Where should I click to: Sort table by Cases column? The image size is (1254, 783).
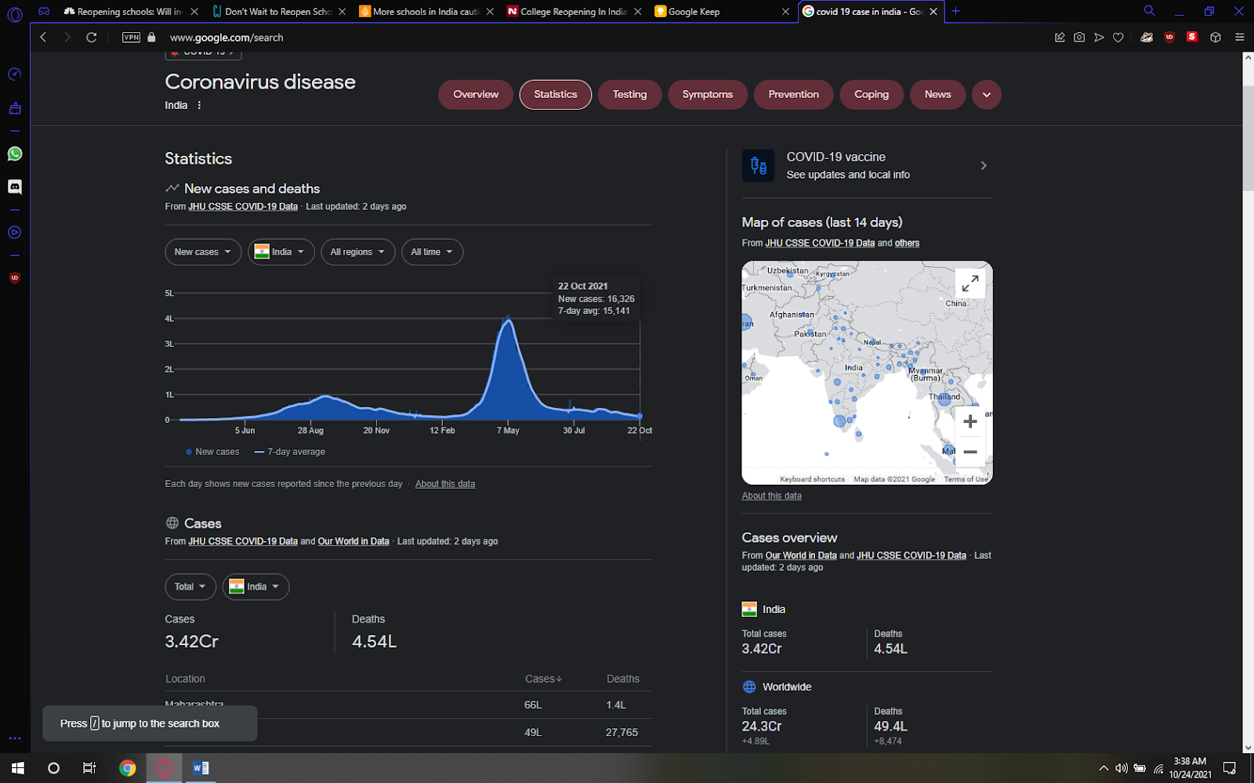point(543,679)
